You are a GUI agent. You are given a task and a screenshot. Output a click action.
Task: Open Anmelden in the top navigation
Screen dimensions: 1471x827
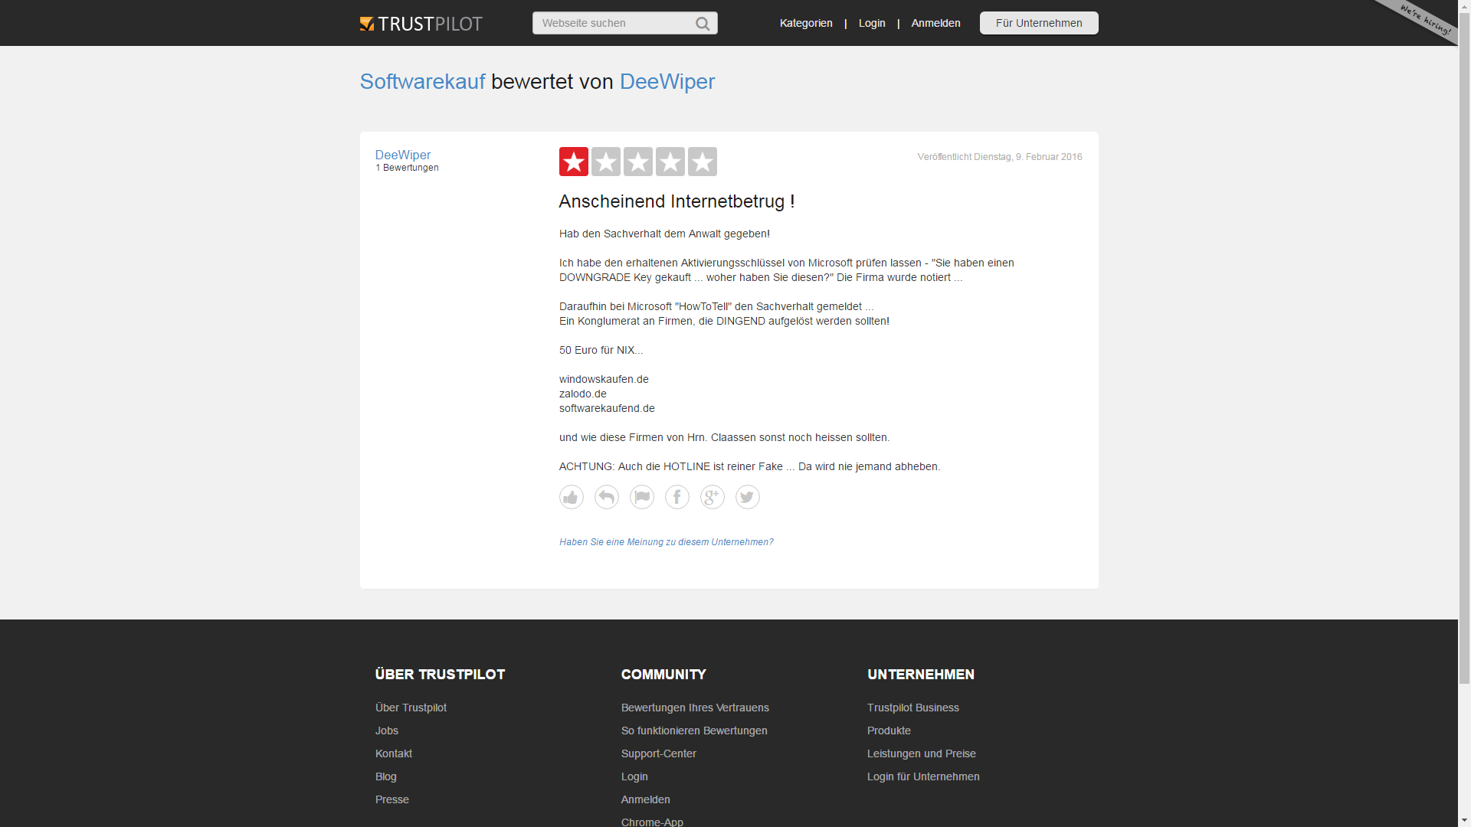[x=935, y=23]
